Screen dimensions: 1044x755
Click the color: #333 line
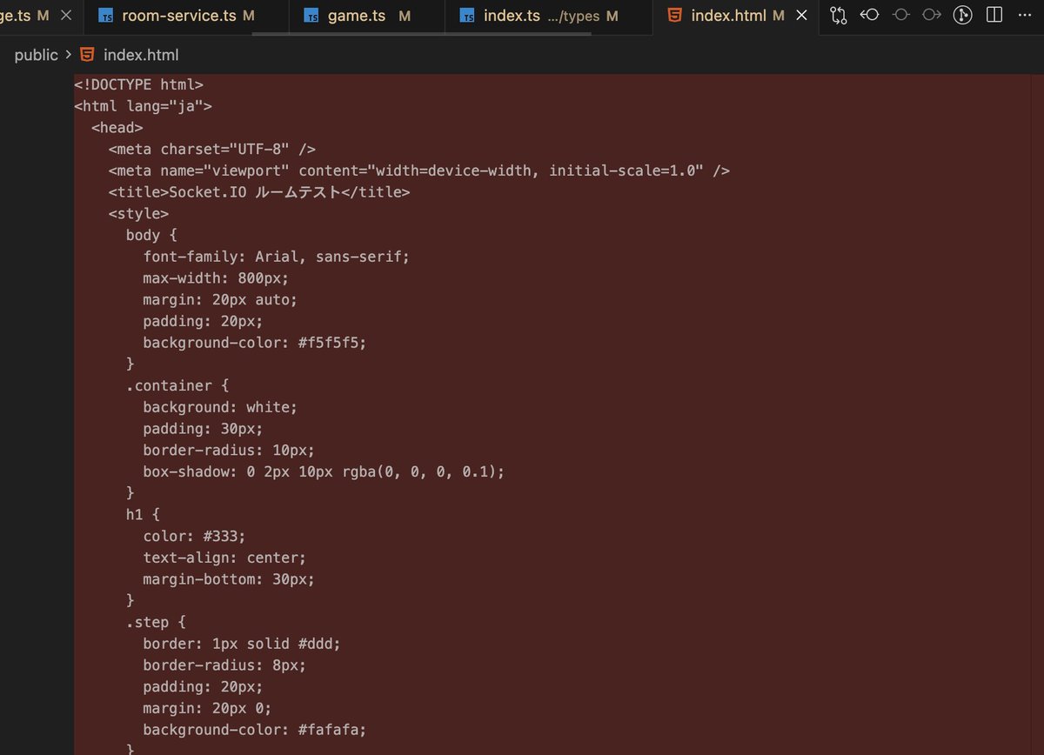pyautogui.click(x=195, y=537)
